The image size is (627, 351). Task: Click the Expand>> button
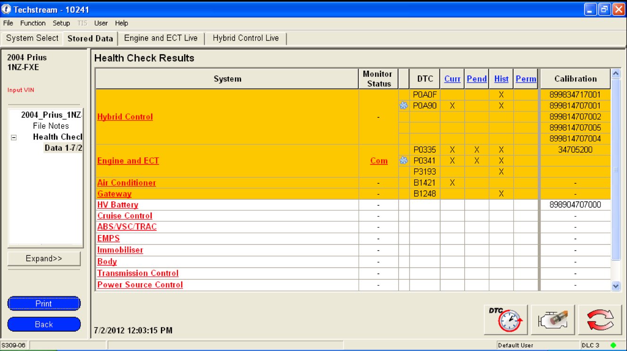(44, 259)
